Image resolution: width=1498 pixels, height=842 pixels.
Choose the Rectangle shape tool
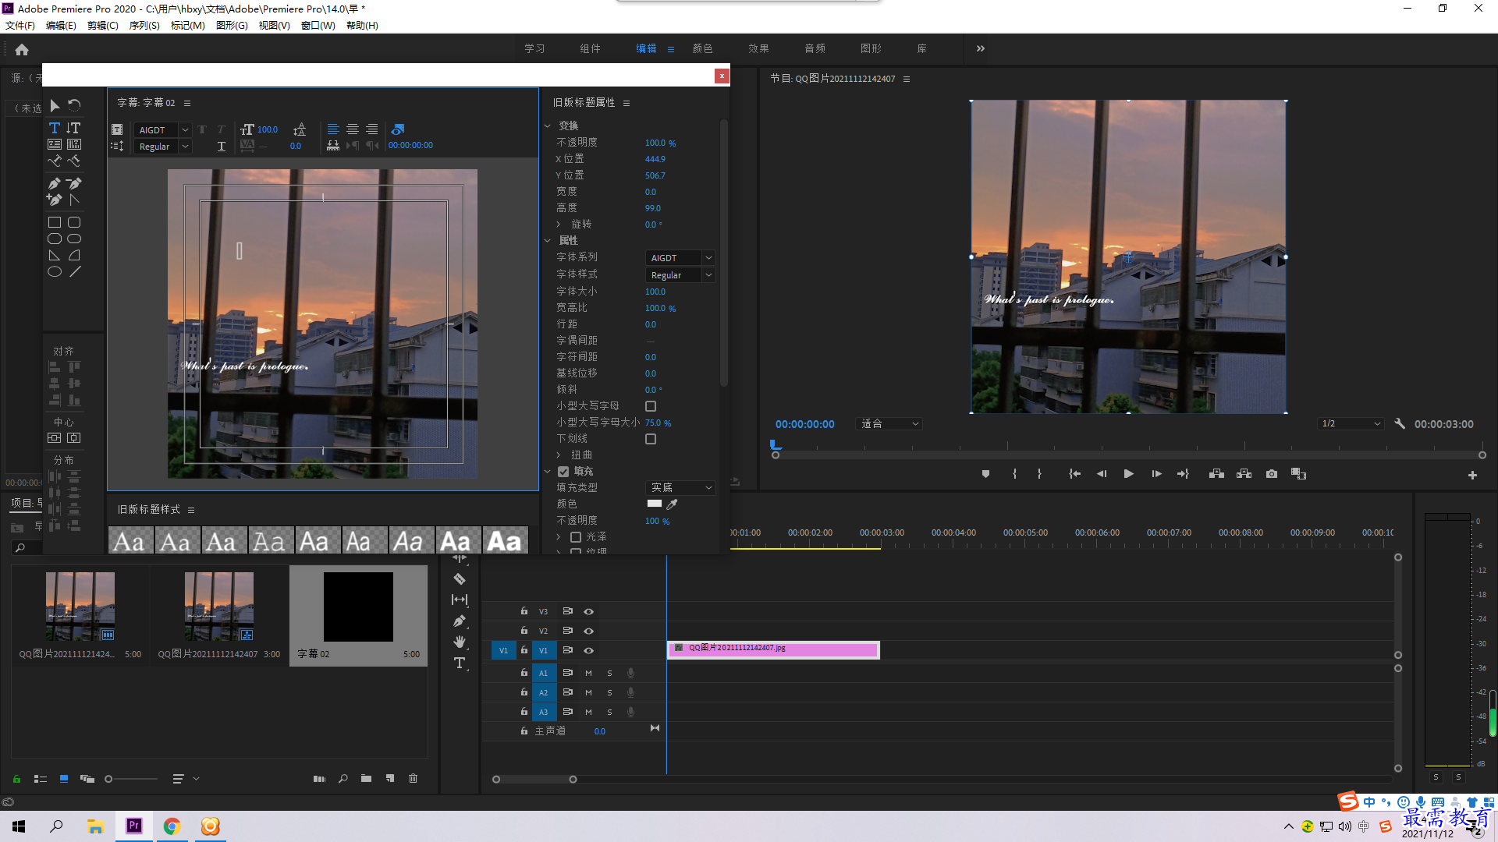click(x=55, y=223)
